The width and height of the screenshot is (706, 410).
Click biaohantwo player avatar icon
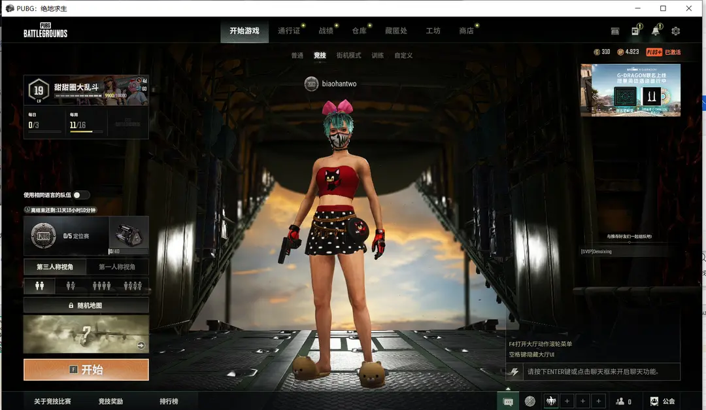[311, 84]
